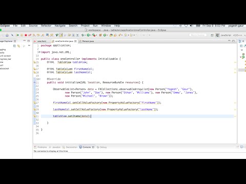Open the Edit menu
This screenshot has height=184, width=246.
tap(23, 26)
